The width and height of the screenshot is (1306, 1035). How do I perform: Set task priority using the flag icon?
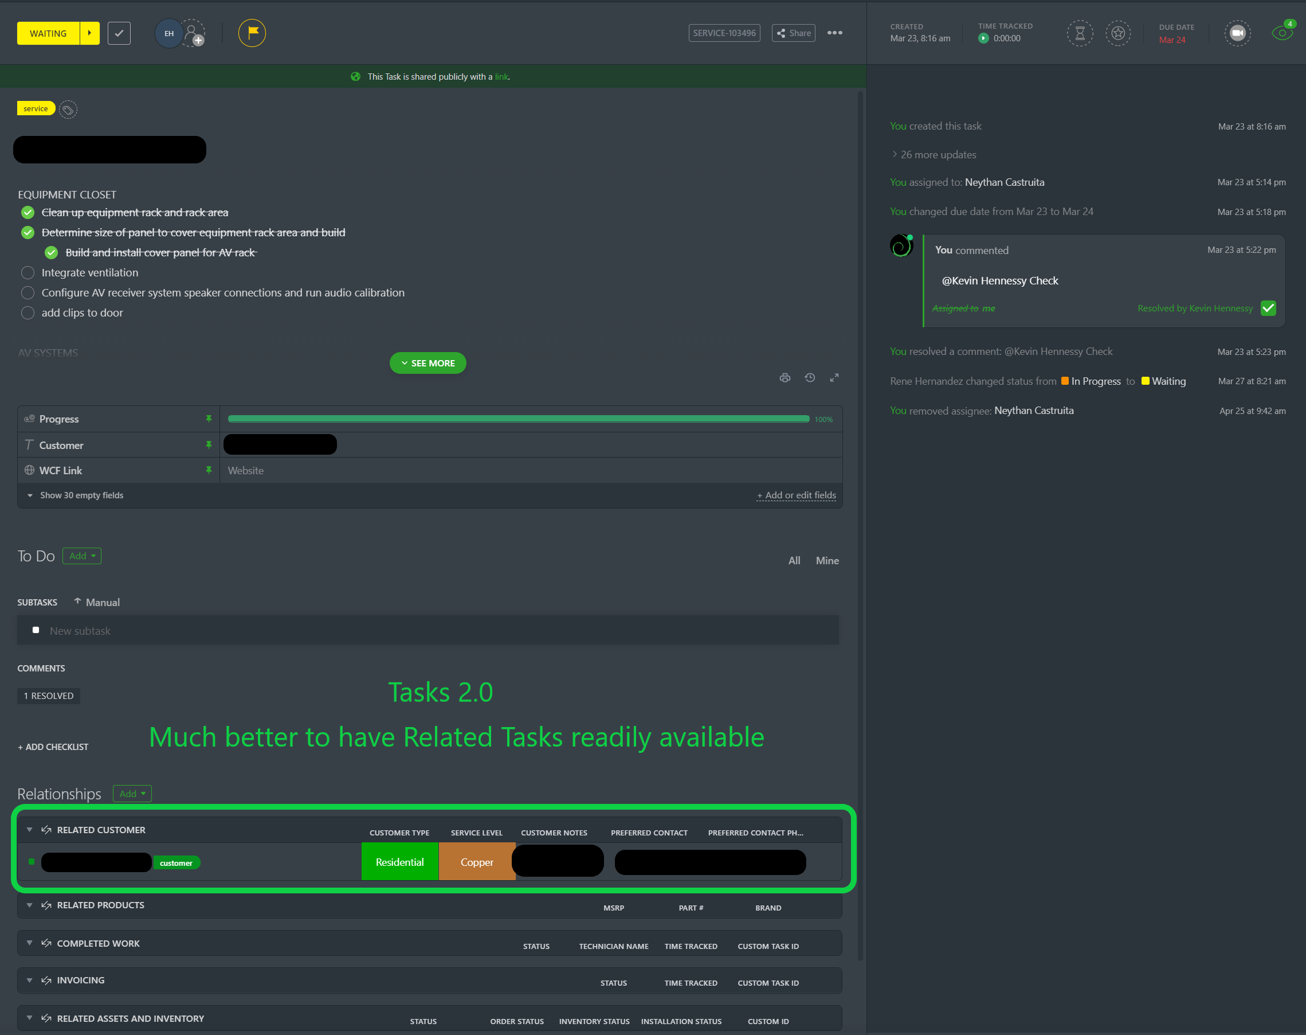(x=251, y=33)
